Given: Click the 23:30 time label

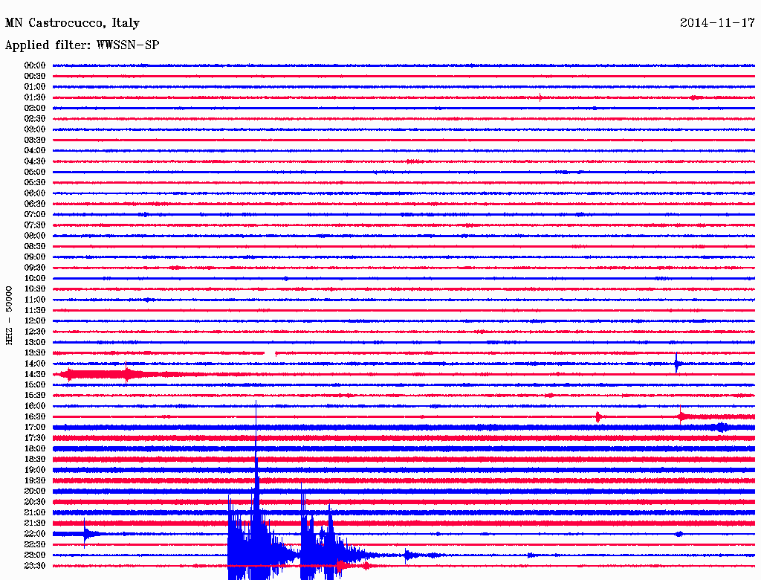Looking at the screenshot, I should 35,566.
